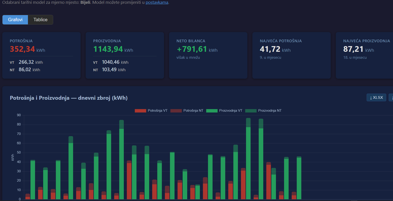Click the NAJVEĆA POTROŠNJA card heading
393x201 pixels.
click(x=281, y=41)
